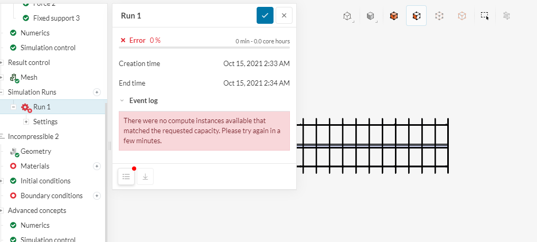Click the sidebar resize divider handle
The image size is (537, 242).
click(109, 145)
